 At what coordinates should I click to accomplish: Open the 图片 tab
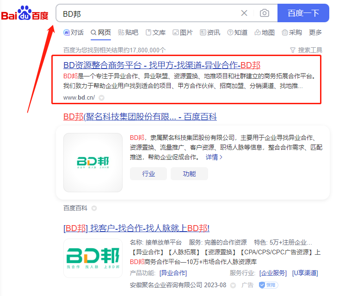(183, 32)
